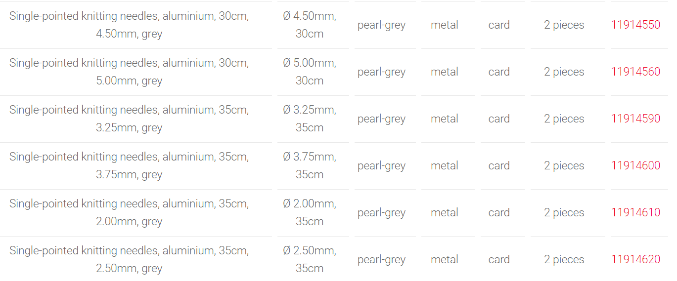Click 2 pieces in the 11914610 row

pos(564,213)
